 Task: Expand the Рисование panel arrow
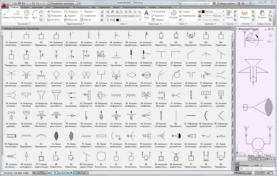tap(29, 24)
